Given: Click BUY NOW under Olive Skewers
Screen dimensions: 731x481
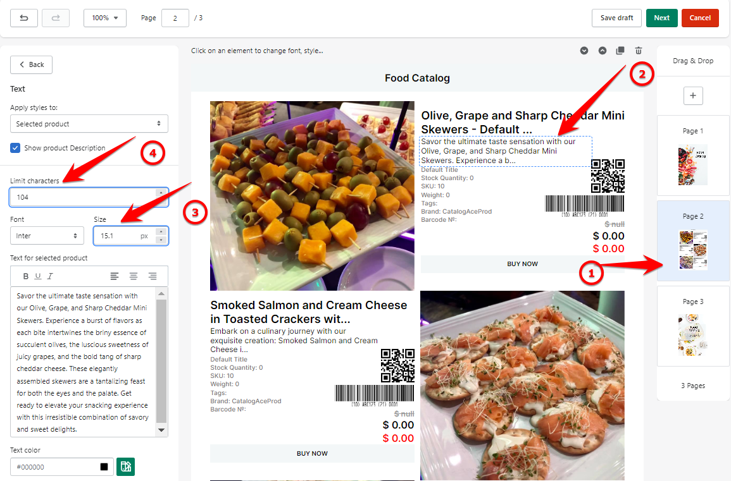Looking at the screenshot, I should click(522, 264).
